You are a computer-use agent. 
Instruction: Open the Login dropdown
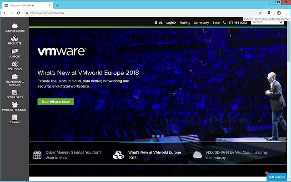(171, 23)
